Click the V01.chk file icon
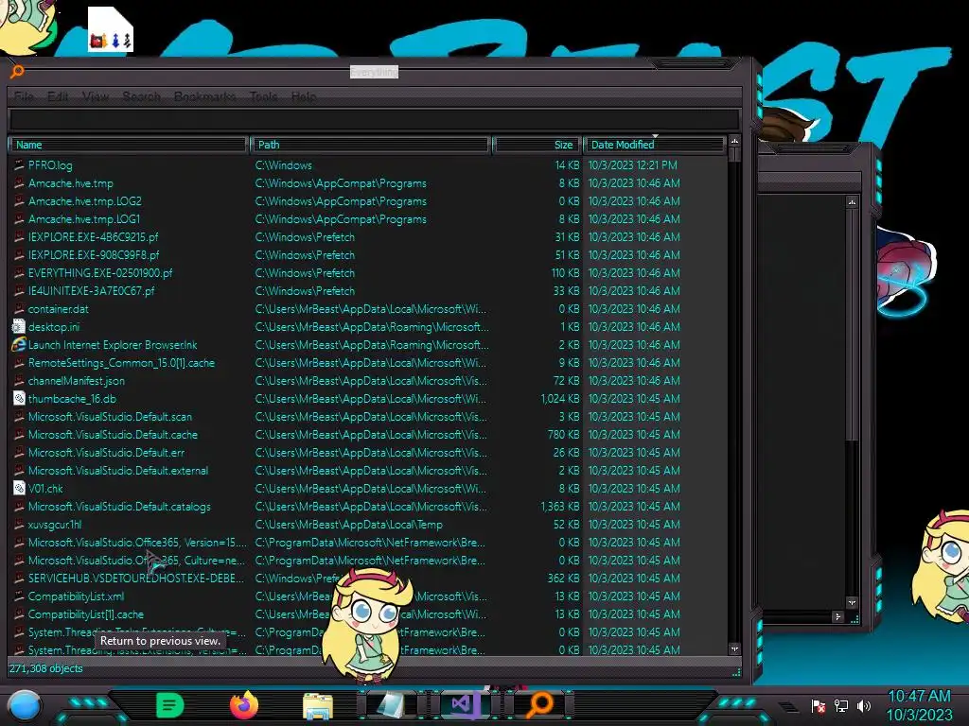 tap(19, 489)
